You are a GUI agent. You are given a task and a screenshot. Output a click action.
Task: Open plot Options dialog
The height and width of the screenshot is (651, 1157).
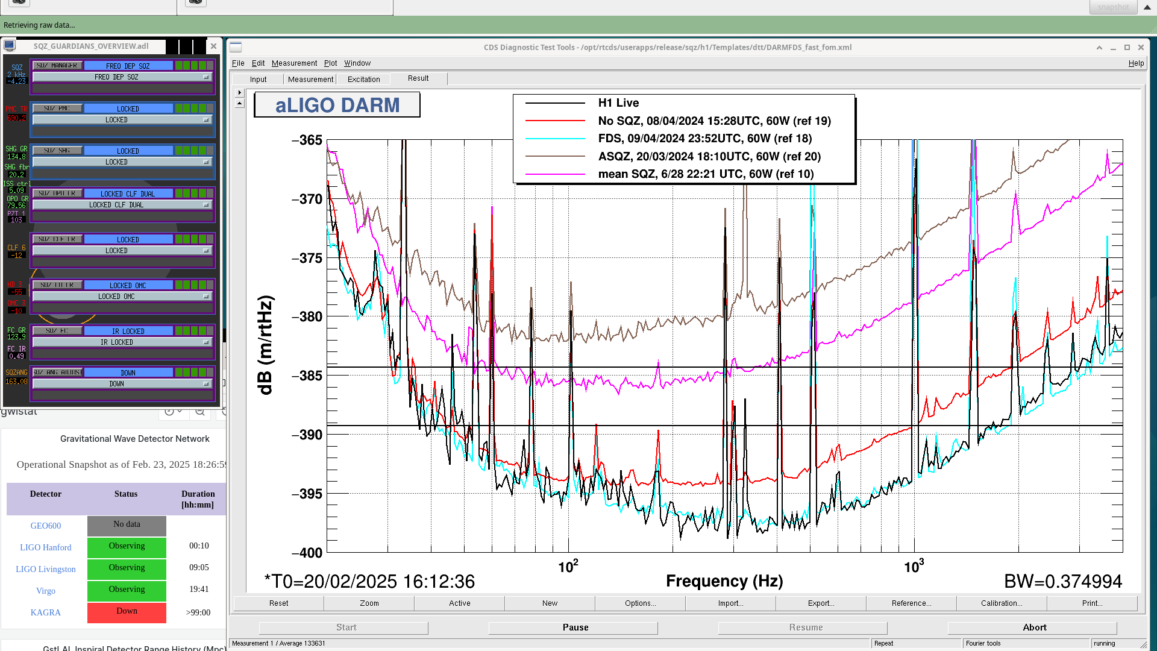(x=640, y=603)
